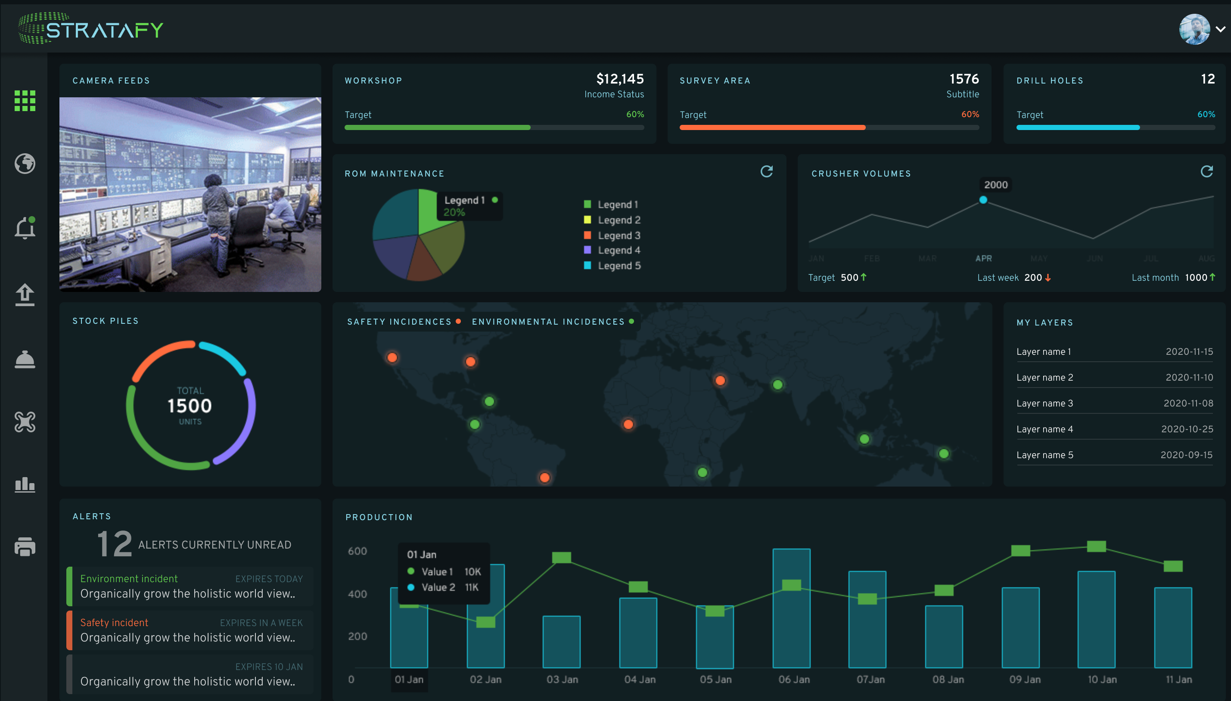This screenshot has width=1231, height=701.
Task: Click the 12 alerts unread count
Action: (x=114, y=544)
